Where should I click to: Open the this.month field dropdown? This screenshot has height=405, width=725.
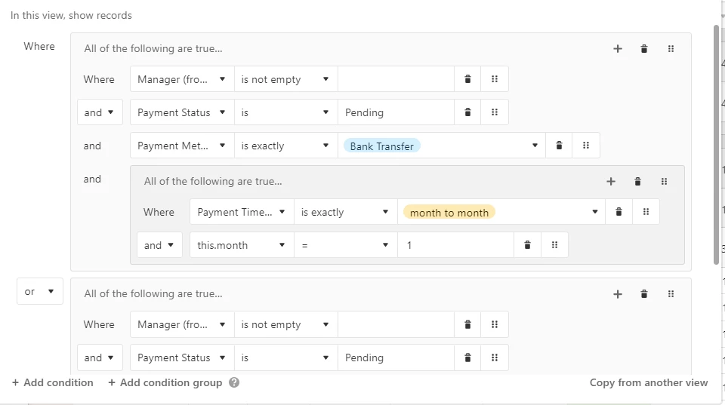click(242, 245)
